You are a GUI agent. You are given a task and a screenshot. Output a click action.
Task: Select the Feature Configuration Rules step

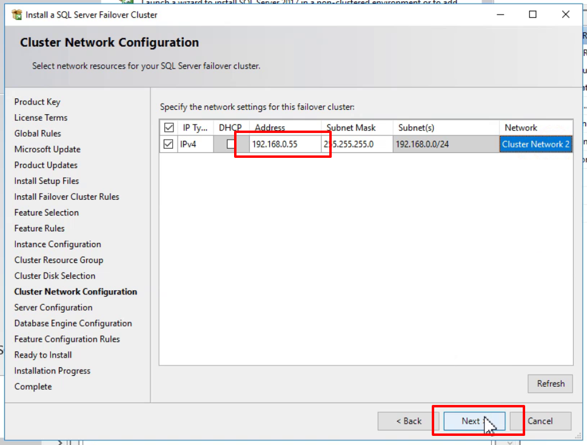[x=67, y=339]
